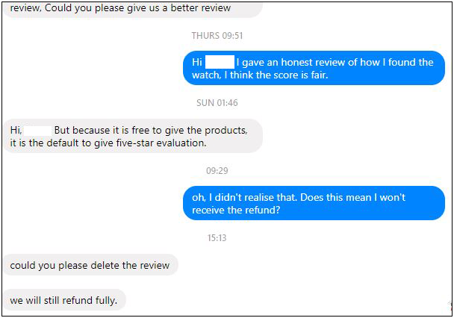Select the THURS 09:51 timestamp
Viewport: 454px width, 318px height.
[x=217, y=36]
